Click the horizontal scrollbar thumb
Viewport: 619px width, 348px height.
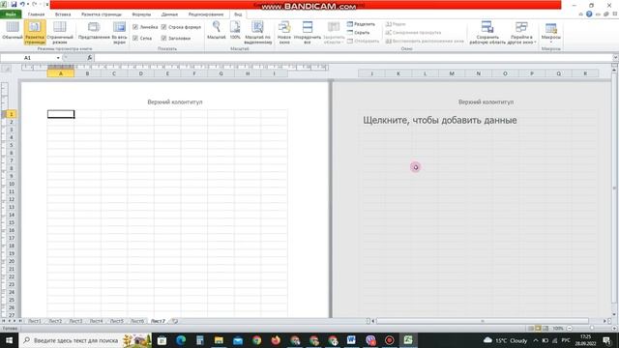tap(482, 321)
